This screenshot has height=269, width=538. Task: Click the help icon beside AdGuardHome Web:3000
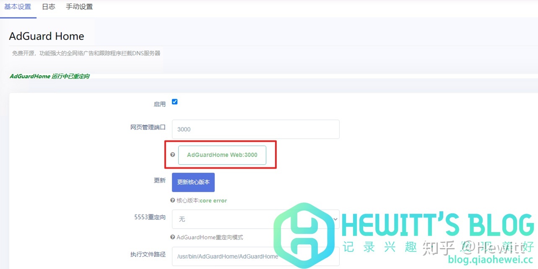[172, 155]
